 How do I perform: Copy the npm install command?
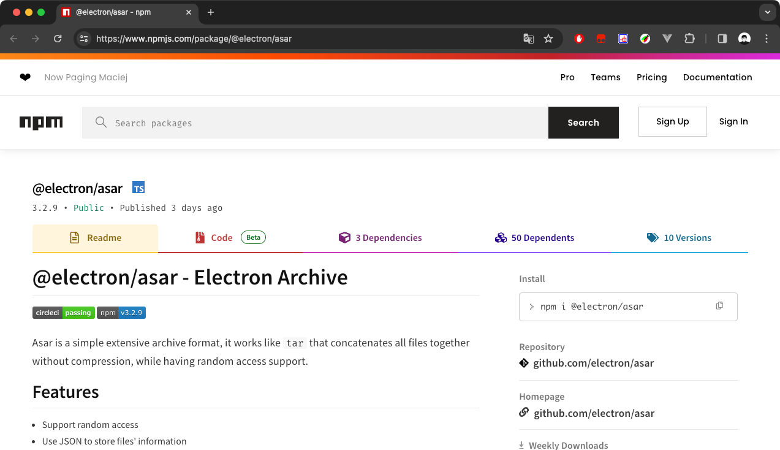pyautogui.click(x=719, y=306)
